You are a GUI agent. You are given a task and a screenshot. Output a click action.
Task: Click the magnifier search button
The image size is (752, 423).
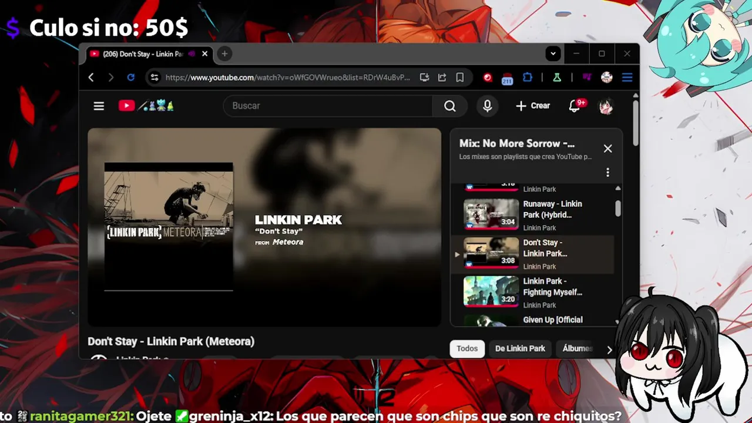449,106
